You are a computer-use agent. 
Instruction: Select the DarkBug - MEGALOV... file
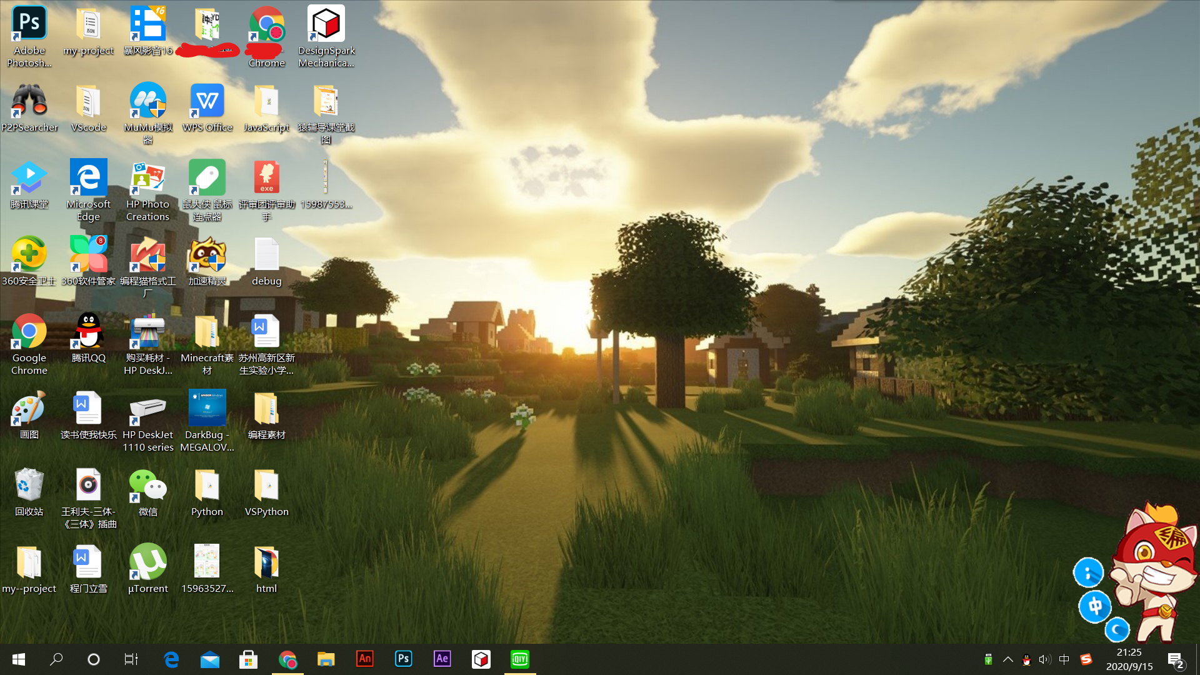coord(207,421)
